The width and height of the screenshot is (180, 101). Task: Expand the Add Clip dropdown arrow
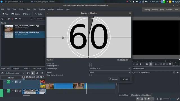point(6,19)
